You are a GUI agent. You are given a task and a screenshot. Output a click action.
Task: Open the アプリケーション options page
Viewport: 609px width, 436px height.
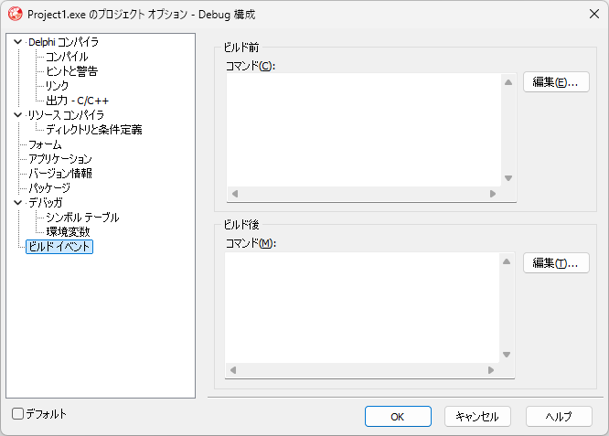59,159
